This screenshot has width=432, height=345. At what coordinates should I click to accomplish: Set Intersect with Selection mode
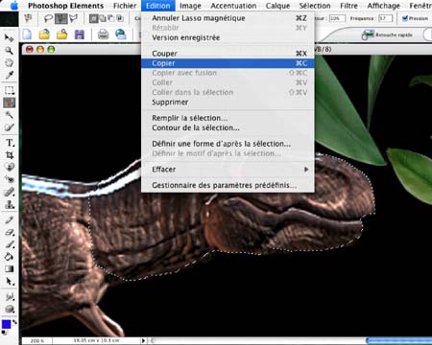pyautogui.click(x=120, y=18)
